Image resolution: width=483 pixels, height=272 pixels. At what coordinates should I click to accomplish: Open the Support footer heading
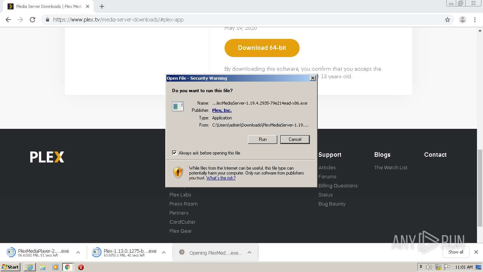point(330,155)
